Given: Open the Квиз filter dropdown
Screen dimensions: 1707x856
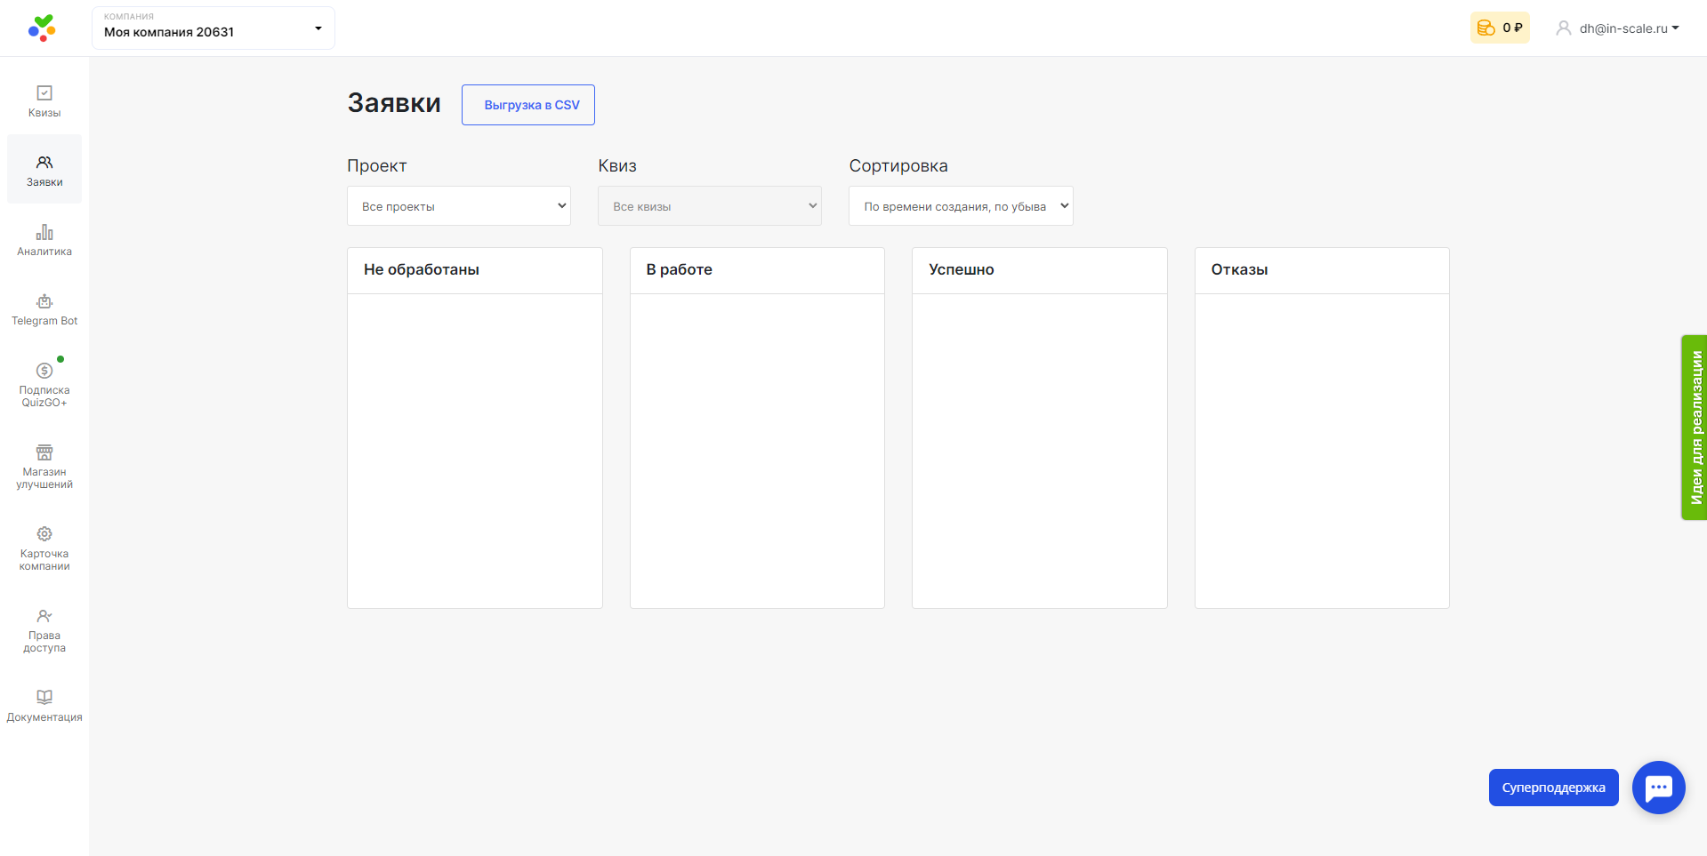Looking at the screenshot, I should pyautogui.click(x=710, y=206).
